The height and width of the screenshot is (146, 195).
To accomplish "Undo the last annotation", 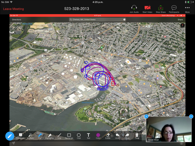I will pyautogui.click(x=117, y=136).
